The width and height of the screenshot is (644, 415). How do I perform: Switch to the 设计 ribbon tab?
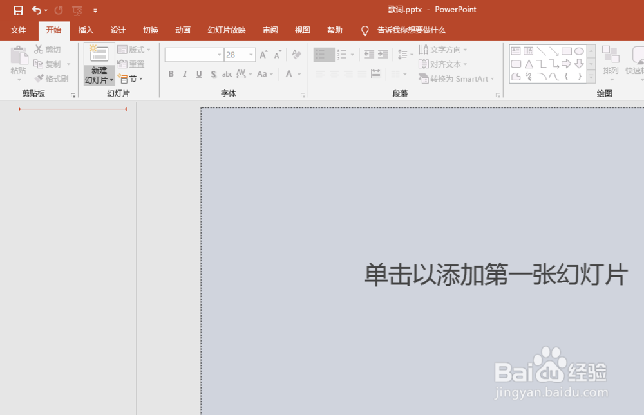[118, 30]
